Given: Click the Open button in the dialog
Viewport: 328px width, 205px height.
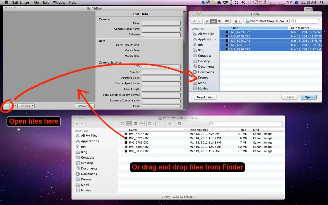Looking at the screenshot, I should click(x=308, y=97).
